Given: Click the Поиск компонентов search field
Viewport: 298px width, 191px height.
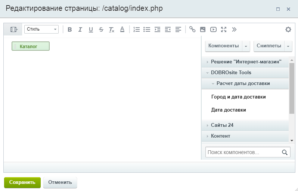Looking at the screenshot, I should pos(243,152).
